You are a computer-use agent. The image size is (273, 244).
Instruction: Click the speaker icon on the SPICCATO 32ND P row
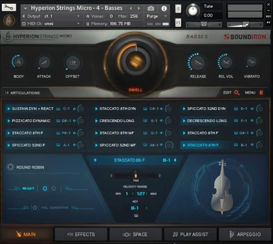click(x=74, y=145)
